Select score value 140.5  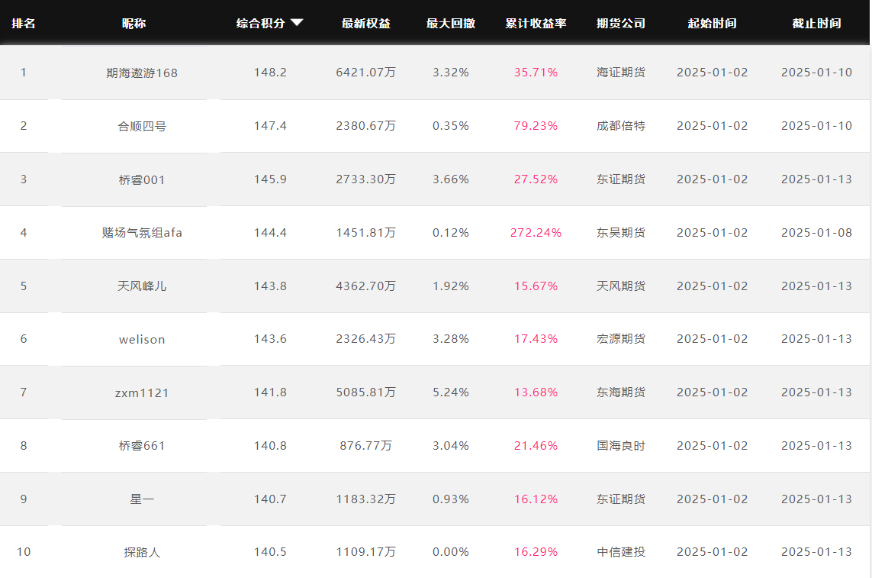[270, 552]
